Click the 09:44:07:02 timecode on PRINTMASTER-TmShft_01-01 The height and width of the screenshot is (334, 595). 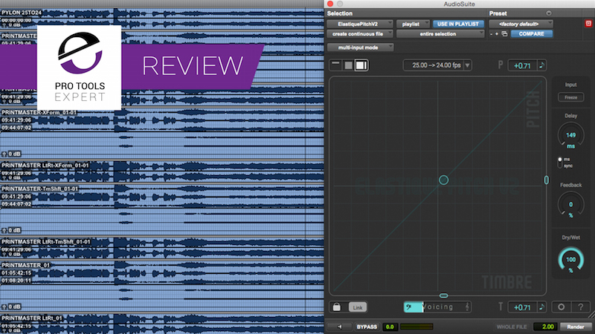(x=16, y=204)
